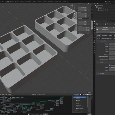Open the Physics properties tab icon
Viewport: 115px width, 115px height.
(94, 47)
